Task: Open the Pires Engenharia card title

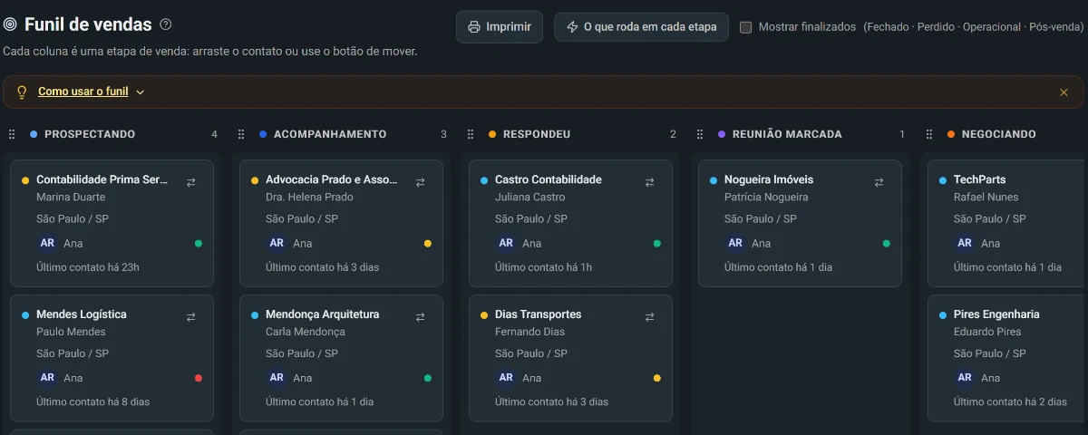Action: (996, 314)
